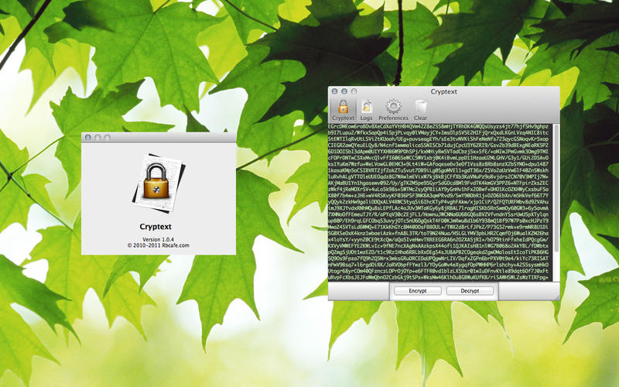Click the Decrypt button
Screen dimensions: 619x387
pos(470,291)
